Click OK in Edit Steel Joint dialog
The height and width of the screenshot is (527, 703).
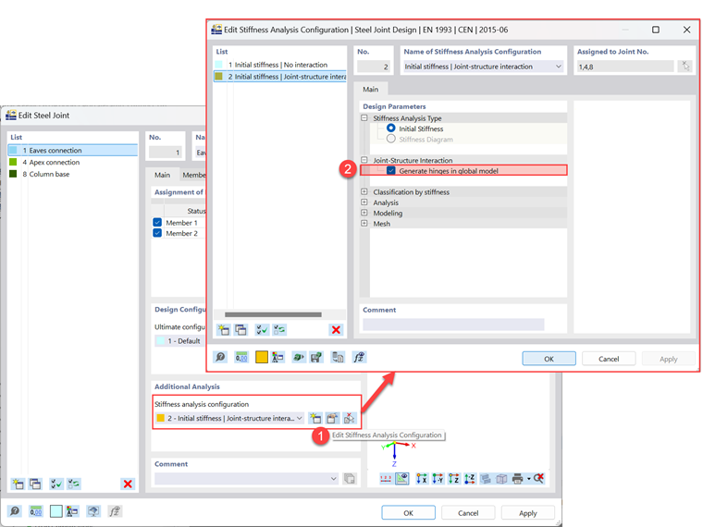(408, 513)
